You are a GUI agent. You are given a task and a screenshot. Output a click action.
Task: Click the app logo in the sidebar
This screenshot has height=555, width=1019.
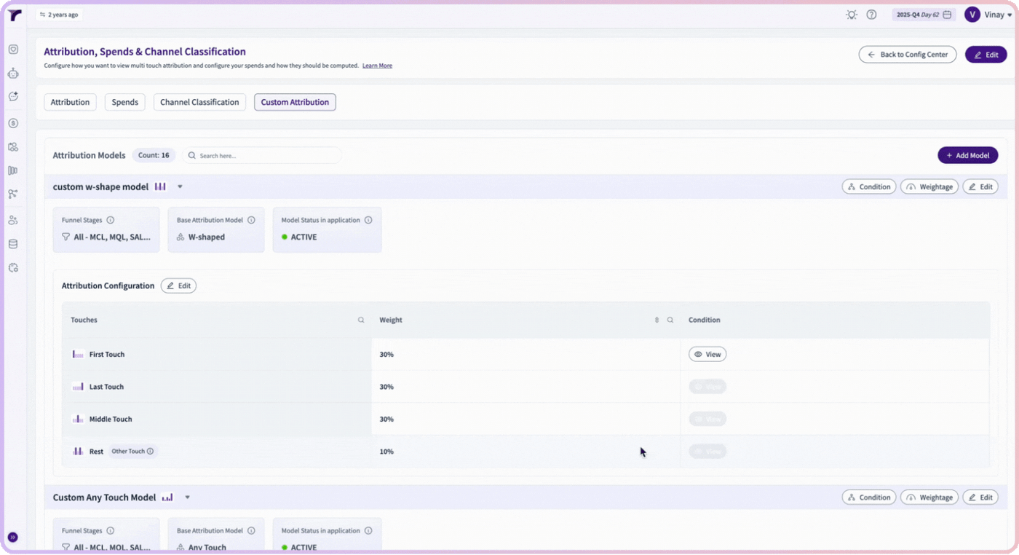[x=15, y=15]
